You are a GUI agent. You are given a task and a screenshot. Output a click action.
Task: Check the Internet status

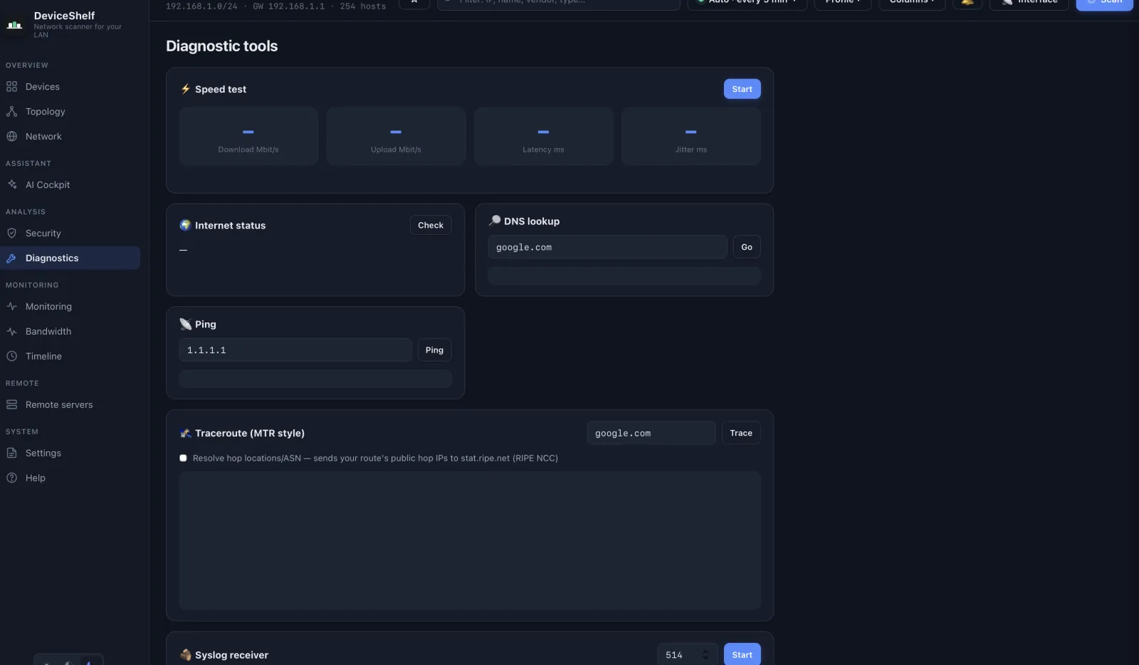431,225
